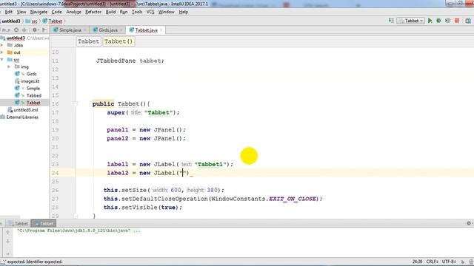
Task: Place cursor on JTabbedPane declaration line
Action: pyautogui.click(x=130, y=61)
